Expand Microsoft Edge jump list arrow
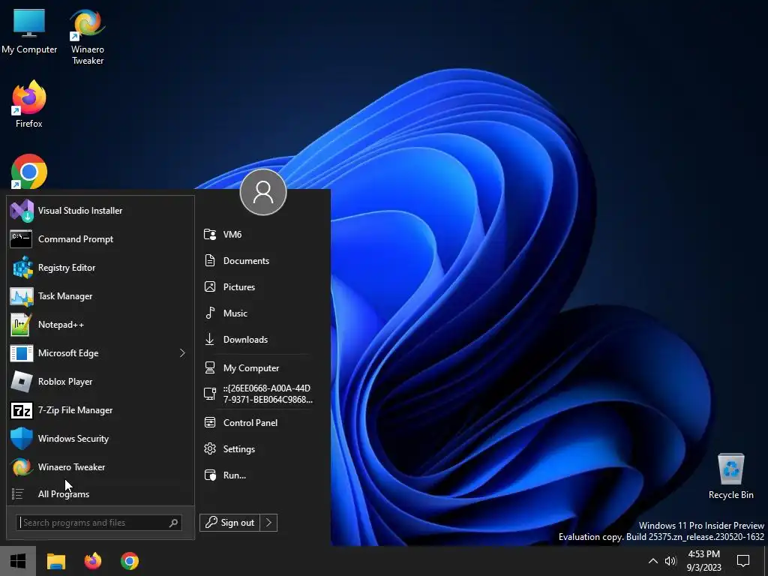This screenshot has width=768, height=576. [x=182, y=352]
